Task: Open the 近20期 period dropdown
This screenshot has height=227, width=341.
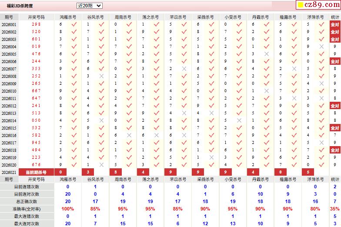Action: (x=90, y=6)
